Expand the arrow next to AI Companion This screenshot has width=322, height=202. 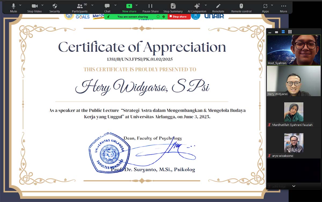point(206,5)
